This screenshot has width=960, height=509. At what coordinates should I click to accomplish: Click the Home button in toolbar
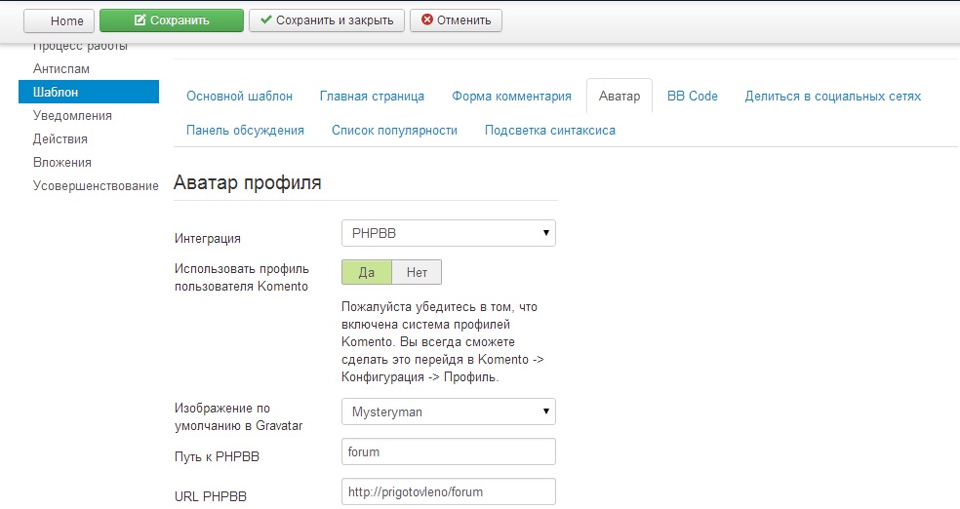coord(59,20)
